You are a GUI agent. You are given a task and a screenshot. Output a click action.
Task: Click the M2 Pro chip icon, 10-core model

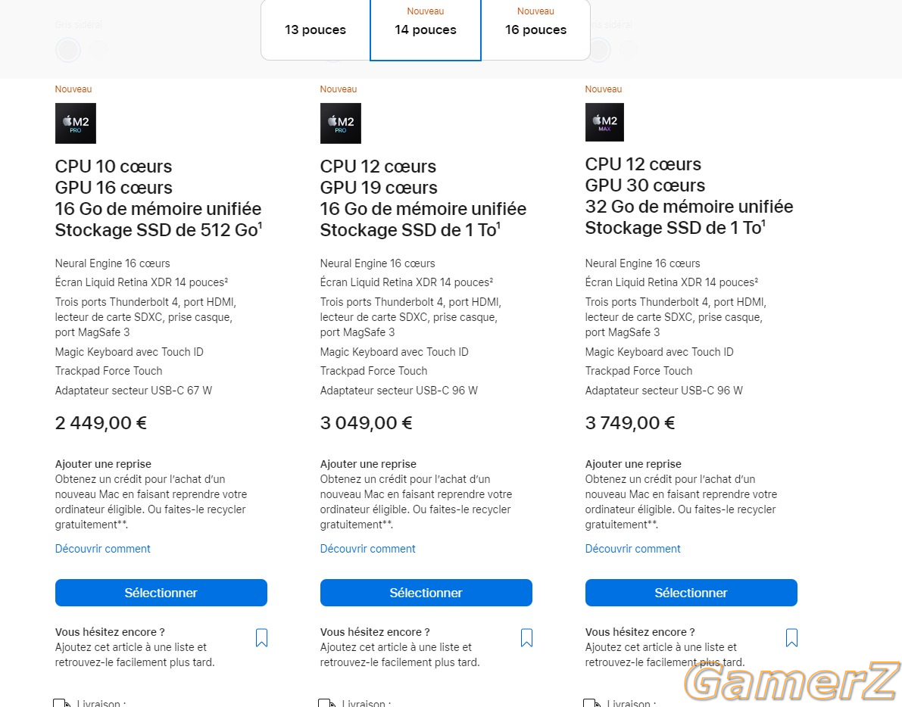[x=76, y=123]
